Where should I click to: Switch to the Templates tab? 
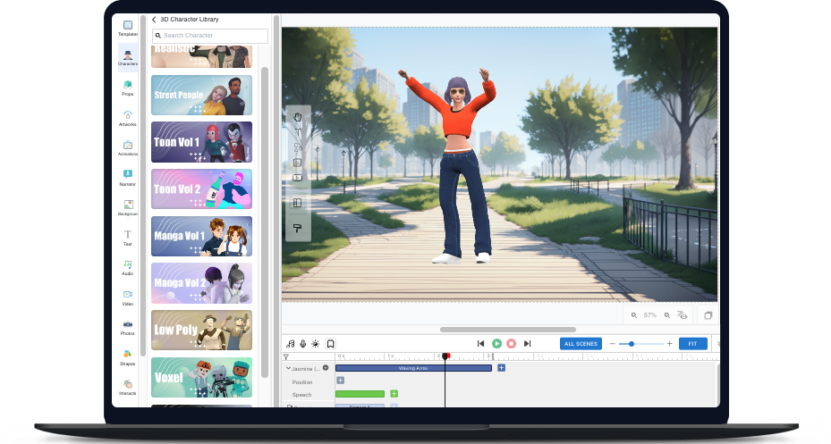[x=128, y=27]
